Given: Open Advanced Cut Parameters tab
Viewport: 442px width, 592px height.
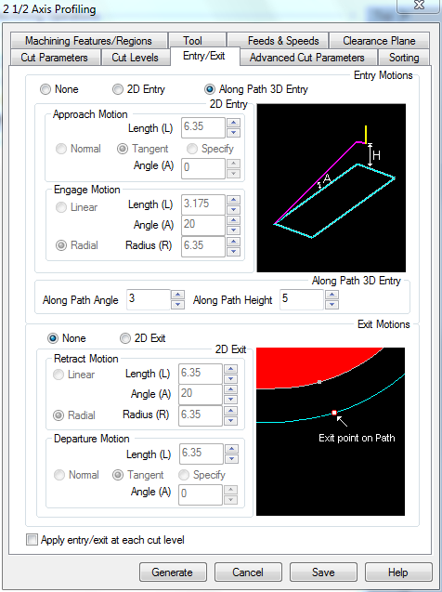Looking at the screenshot, I should (x=307, y=58).
